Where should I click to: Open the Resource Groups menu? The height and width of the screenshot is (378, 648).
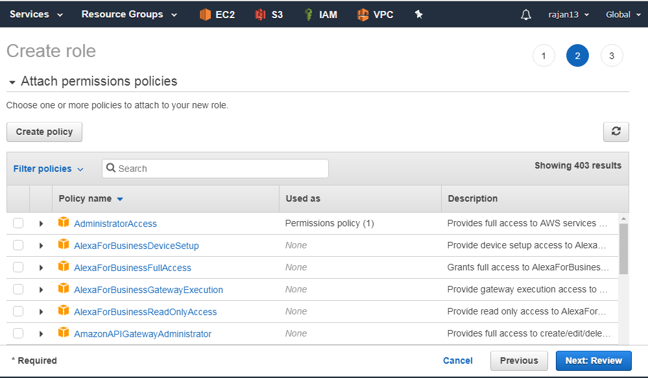(x=129, y=14)
